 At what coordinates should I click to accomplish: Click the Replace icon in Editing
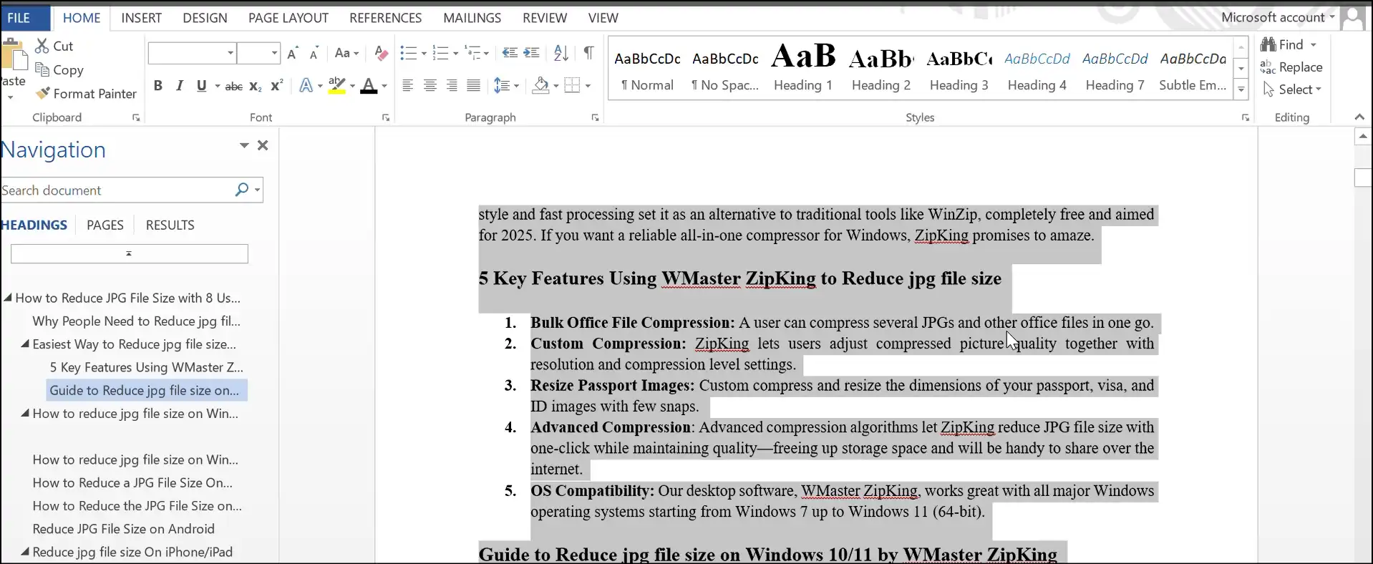[x=1268, y=67]
